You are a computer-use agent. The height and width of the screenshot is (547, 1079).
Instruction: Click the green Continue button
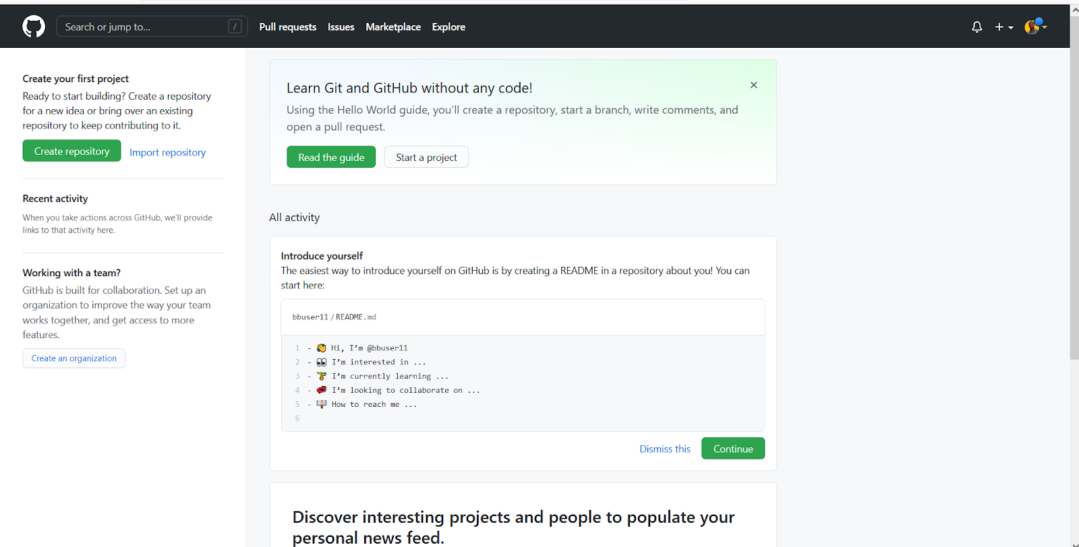733,449
